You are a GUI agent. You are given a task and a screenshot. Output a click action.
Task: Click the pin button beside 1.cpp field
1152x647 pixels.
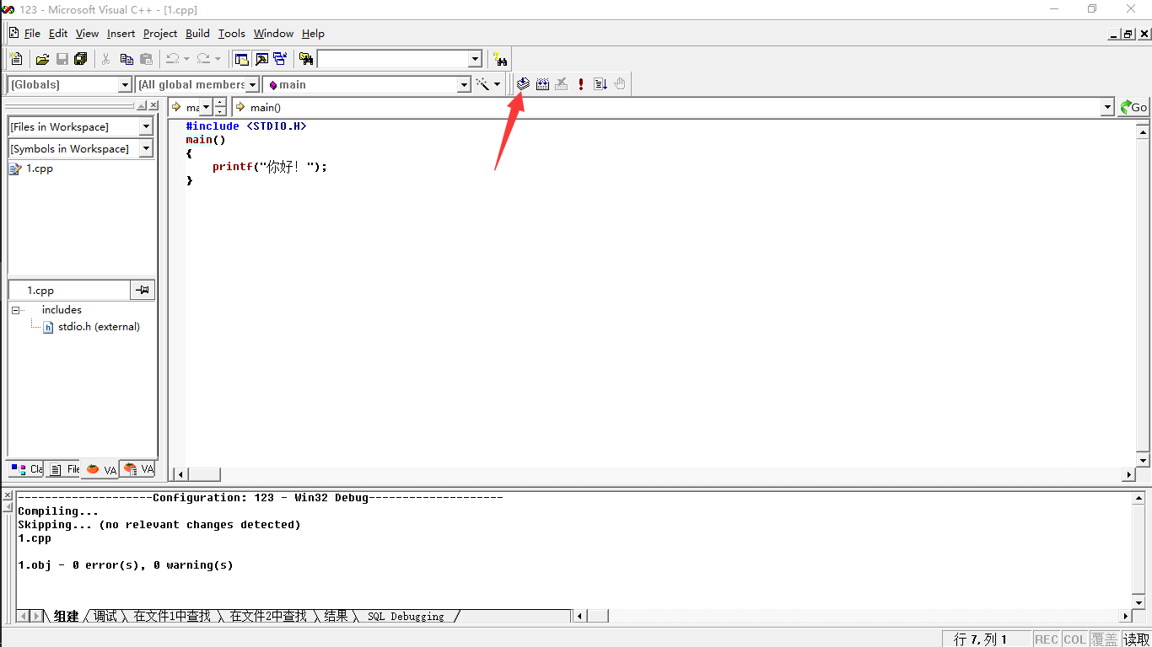pyautogui.click(x=143, y=290)
